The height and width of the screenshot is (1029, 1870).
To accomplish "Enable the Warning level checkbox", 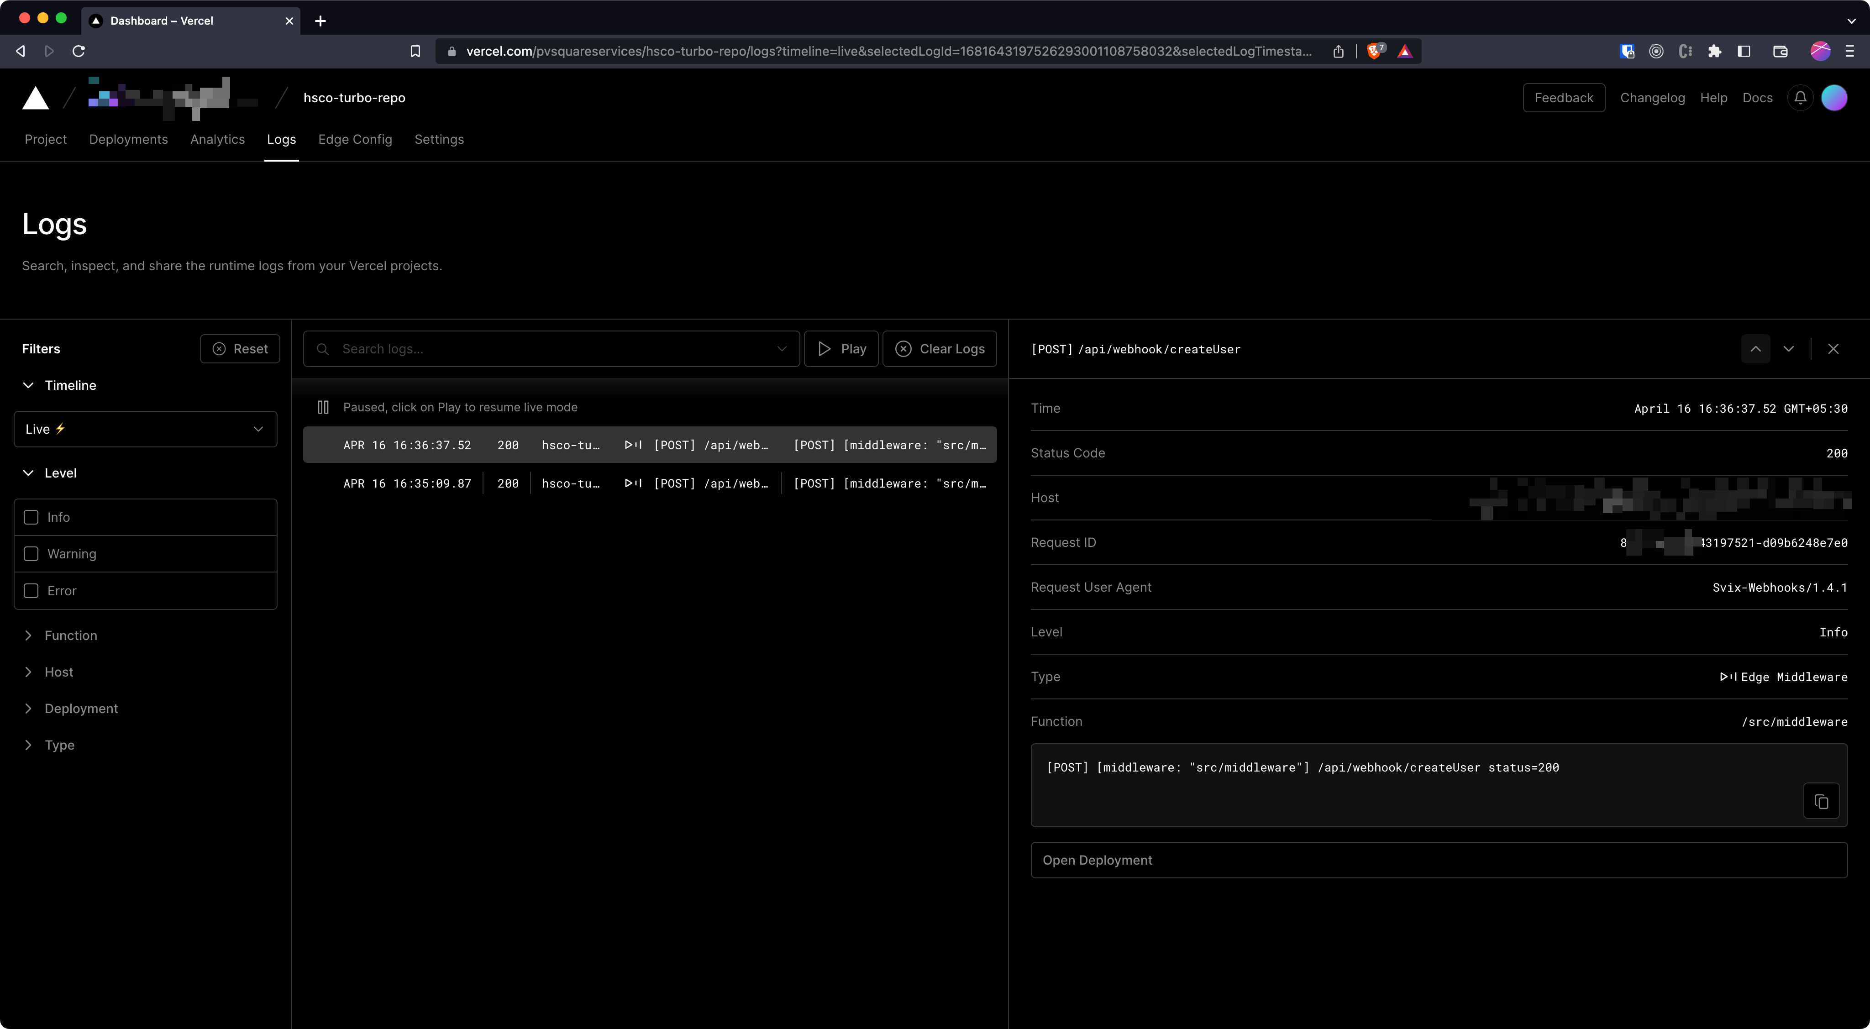I will pyautogui.click(x=31, y=554).
